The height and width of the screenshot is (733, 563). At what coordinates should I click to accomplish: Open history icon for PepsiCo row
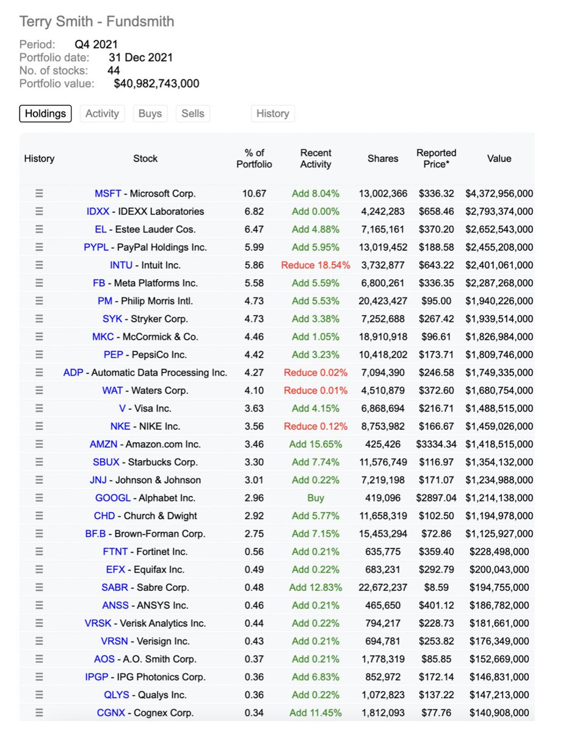coord(39,355)
